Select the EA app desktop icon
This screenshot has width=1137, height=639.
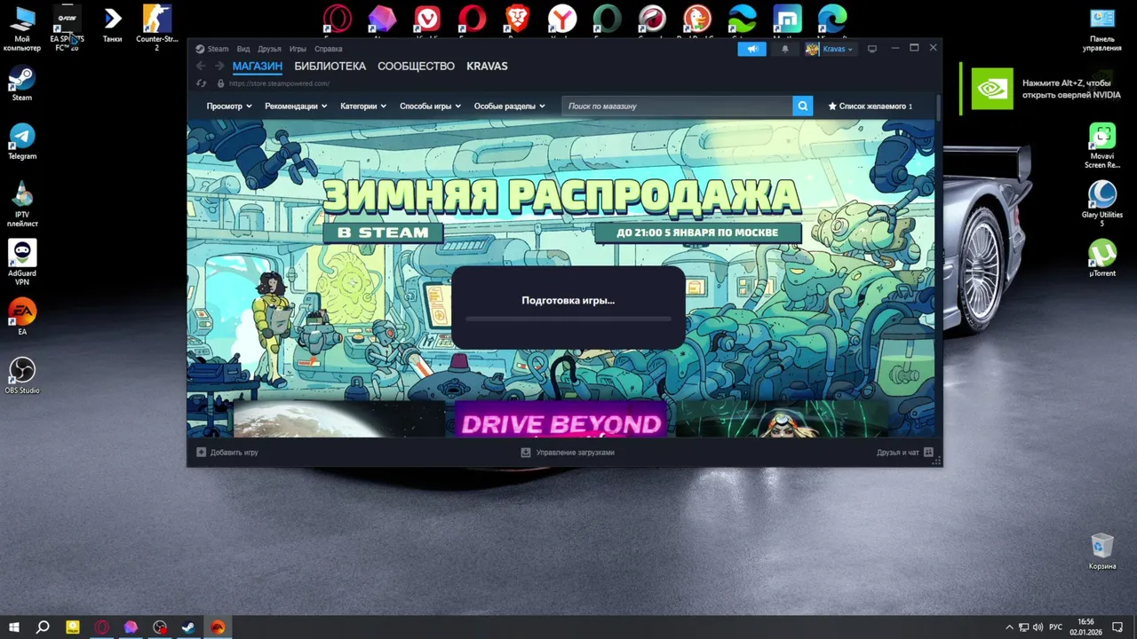click(x=21, y=317)
